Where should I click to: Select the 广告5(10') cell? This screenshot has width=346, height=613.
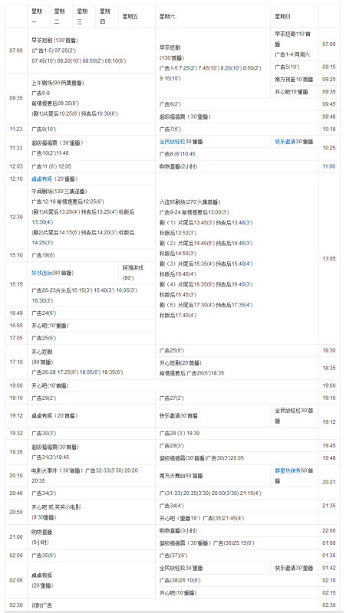tap(294, 67)
